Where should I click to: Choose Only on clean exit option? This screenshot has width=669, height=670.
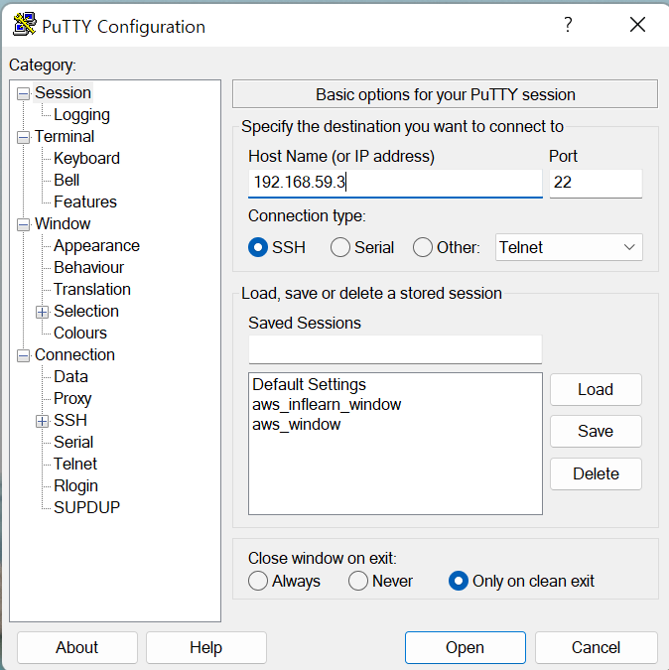(x=459, y=581)
